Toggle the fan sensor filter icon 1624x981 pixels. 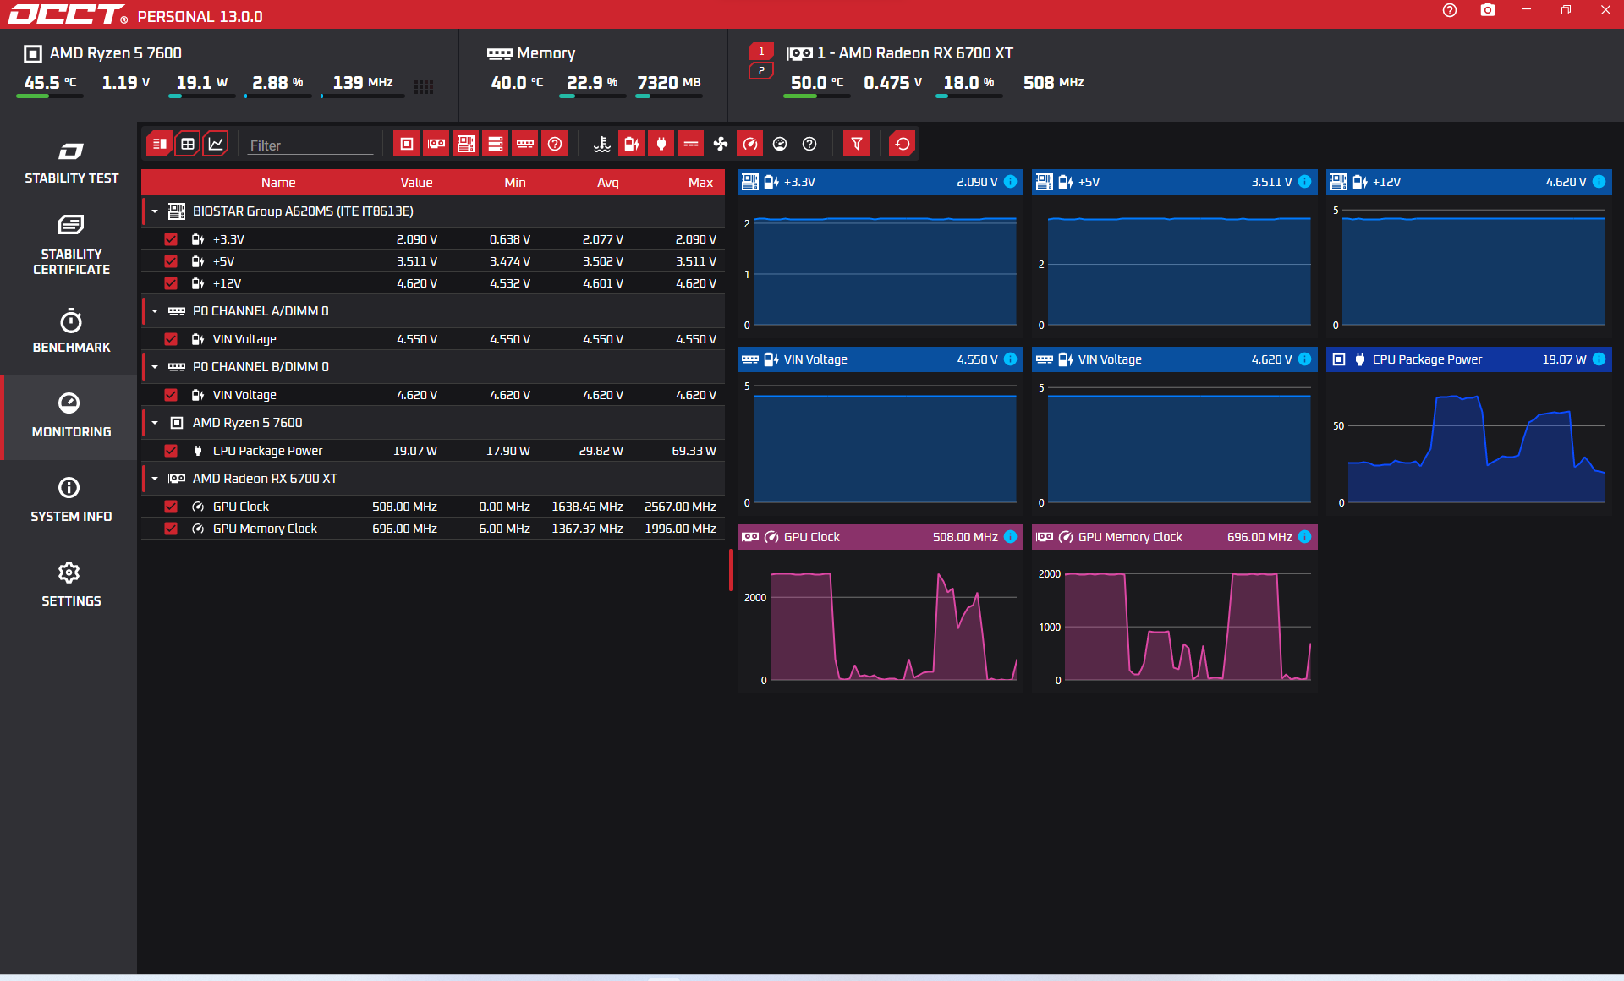click(721, 144)
